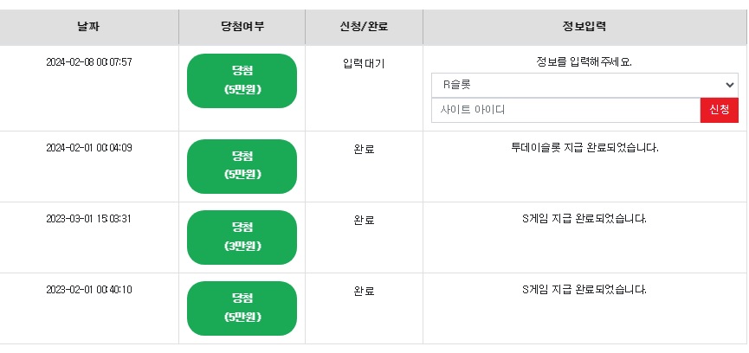
Task: Click the 2023-03-01 15:03:31 date cell
Action: point(89,219)
